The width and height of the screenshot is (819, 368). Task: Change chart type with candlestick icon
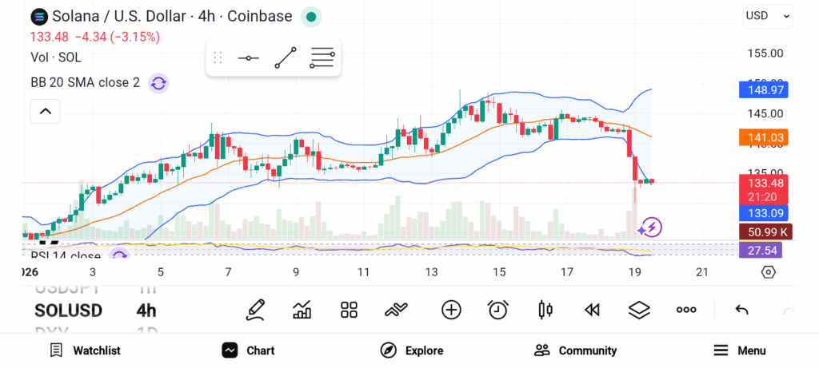(x=545, y=310)
